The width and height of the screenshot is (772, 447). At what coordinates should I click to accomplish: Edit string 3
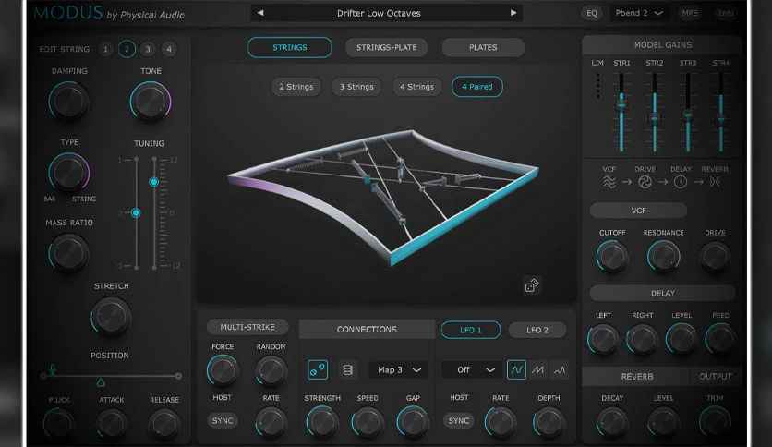click(148, 49)
